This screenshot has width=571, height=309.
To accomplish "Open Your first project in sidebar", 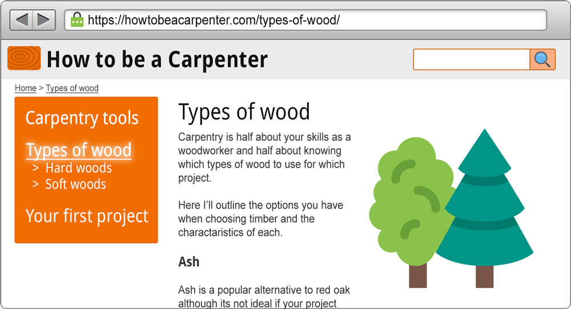I will point(87,216).
